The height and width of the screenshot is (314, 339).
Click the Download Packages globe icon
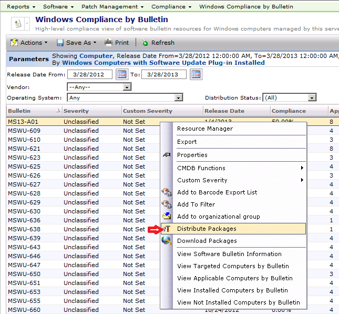167,241
